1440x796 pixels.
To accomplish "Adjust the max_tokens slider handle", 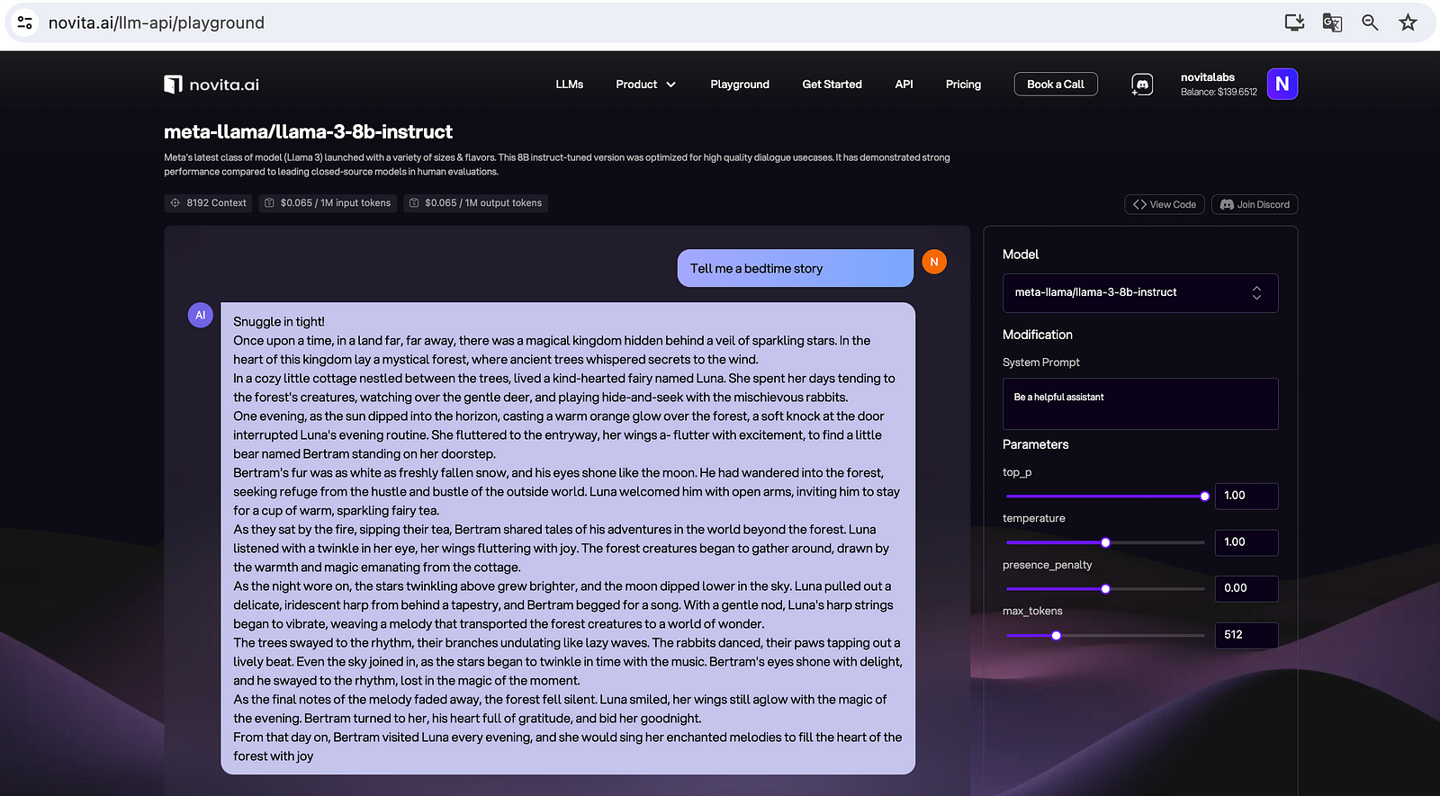I will pyautogui.click(x=1057, y=636).
